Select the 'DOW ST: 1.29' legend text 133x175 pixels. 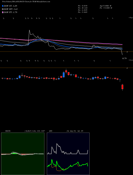click(x=10, y=6)
